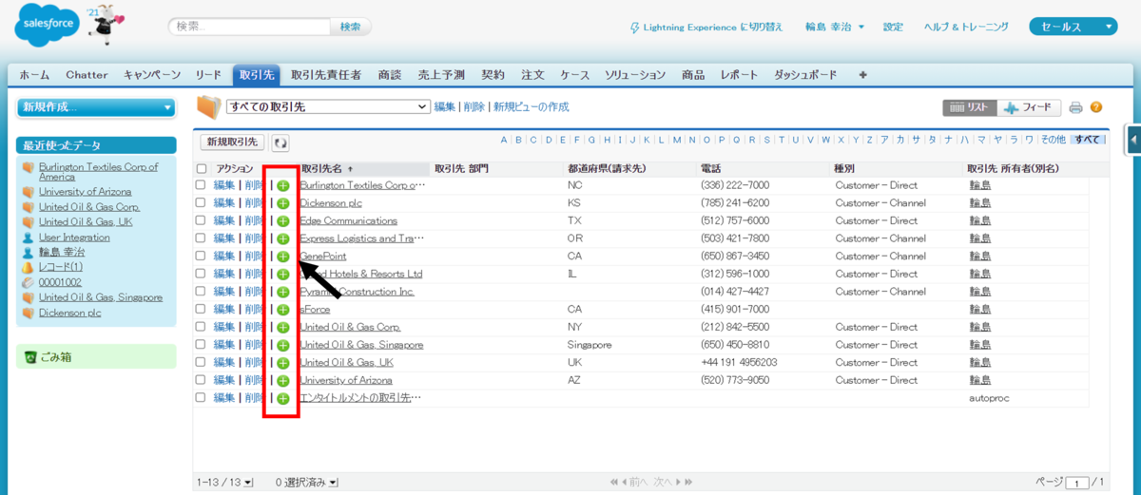The image size is (1141, 495).
Task: Open Edge Communications account link
Action: [348, 220]
